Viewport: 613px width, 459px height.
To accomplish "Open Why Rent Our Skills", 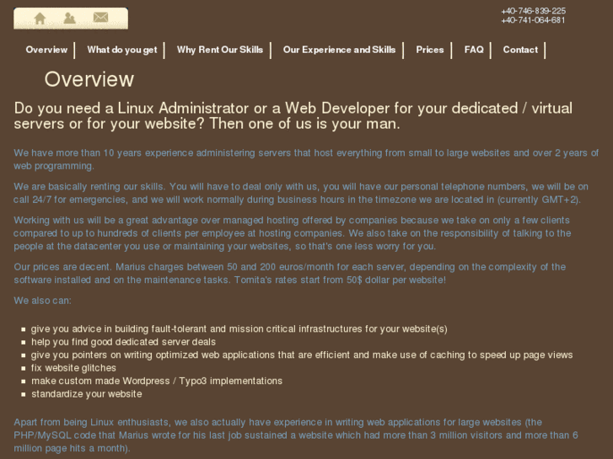I will 220,50.
